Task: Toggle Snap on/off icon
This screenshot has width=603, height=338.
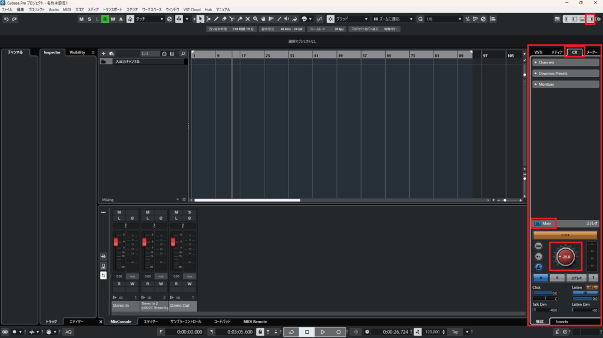Action: (330, 19)
